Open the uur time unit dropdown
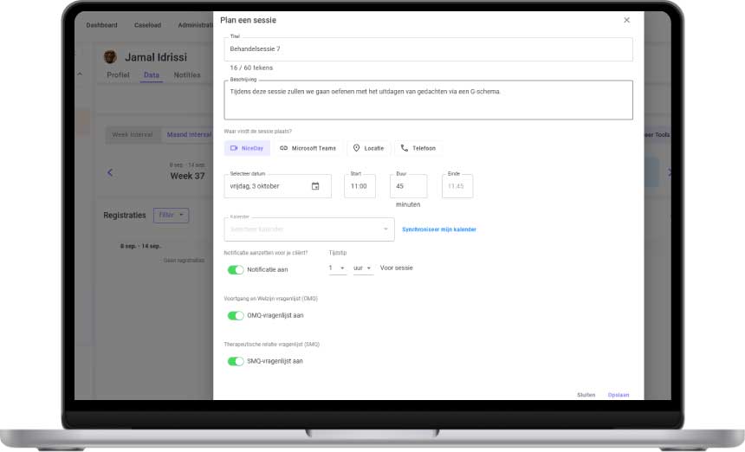745x452 pixels. click(x=363, y=268)
